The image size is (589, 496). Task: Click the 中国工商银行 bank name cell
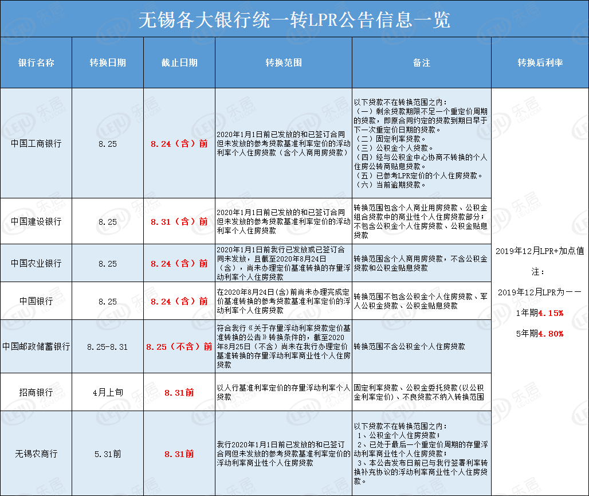pos(36,143)
